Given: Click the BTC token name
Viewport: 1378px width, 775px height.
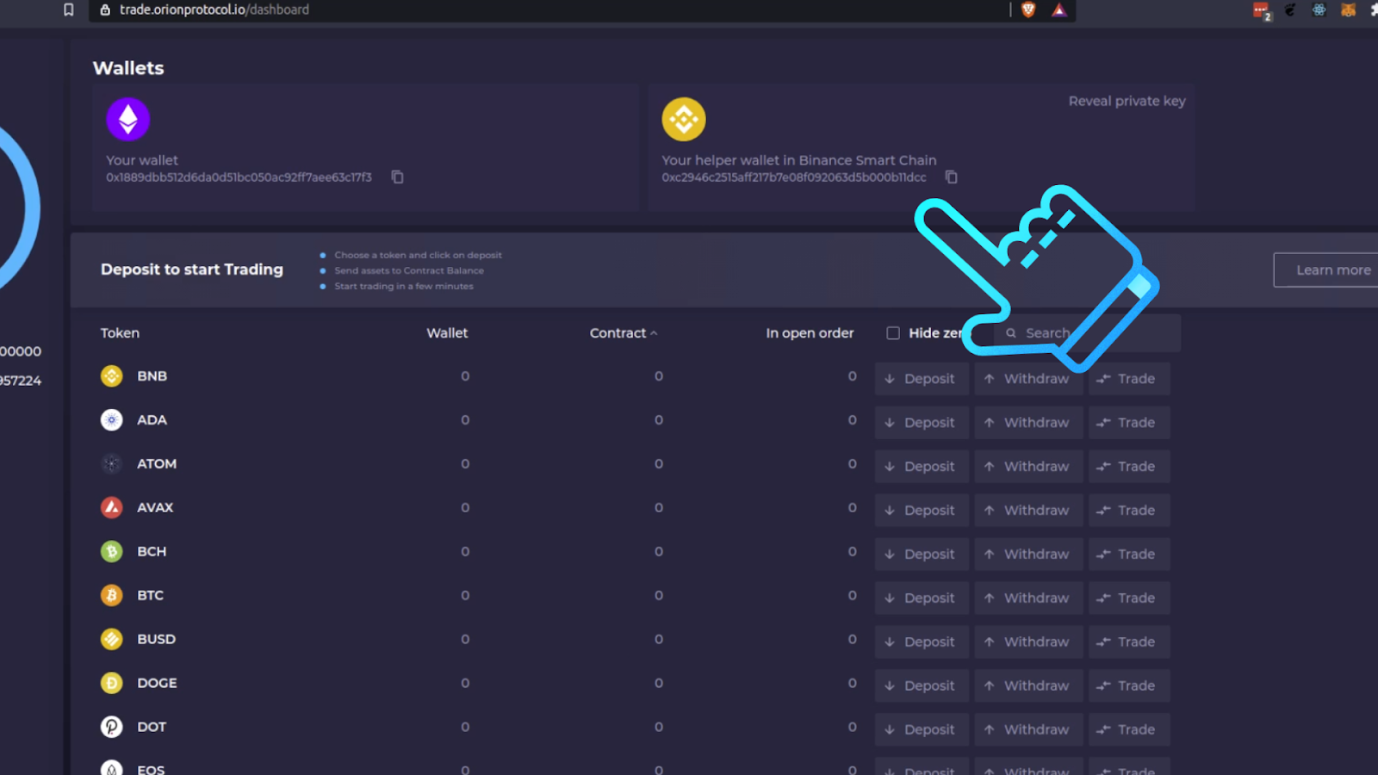Looking at the screenshot, I should (151, 596).
